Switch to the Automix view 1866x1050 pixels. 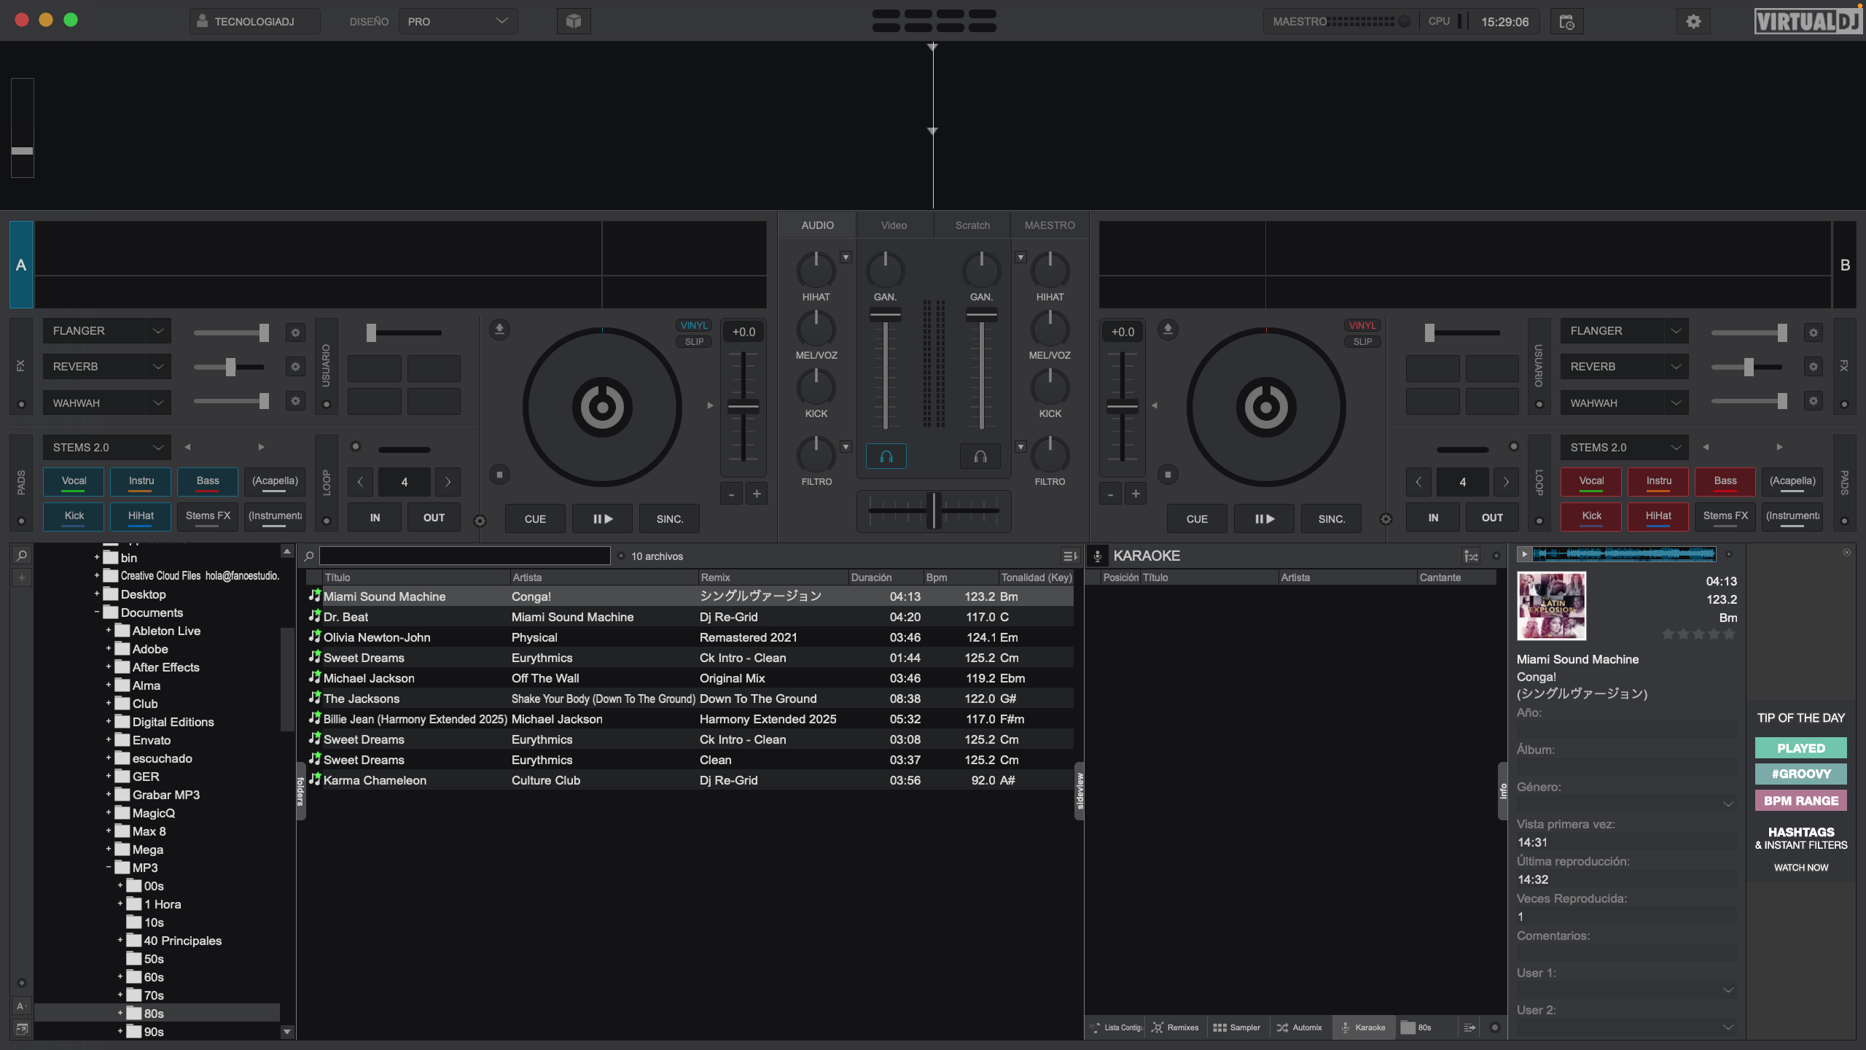click(1300, 1027)
